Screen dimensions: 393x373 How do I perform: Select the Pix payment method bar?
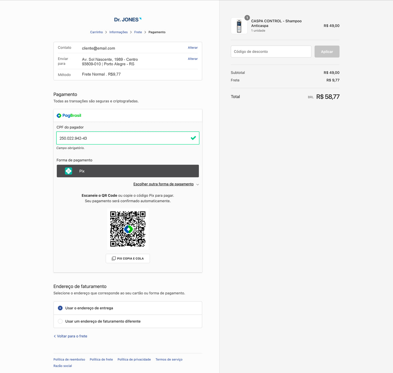(128, 171)
